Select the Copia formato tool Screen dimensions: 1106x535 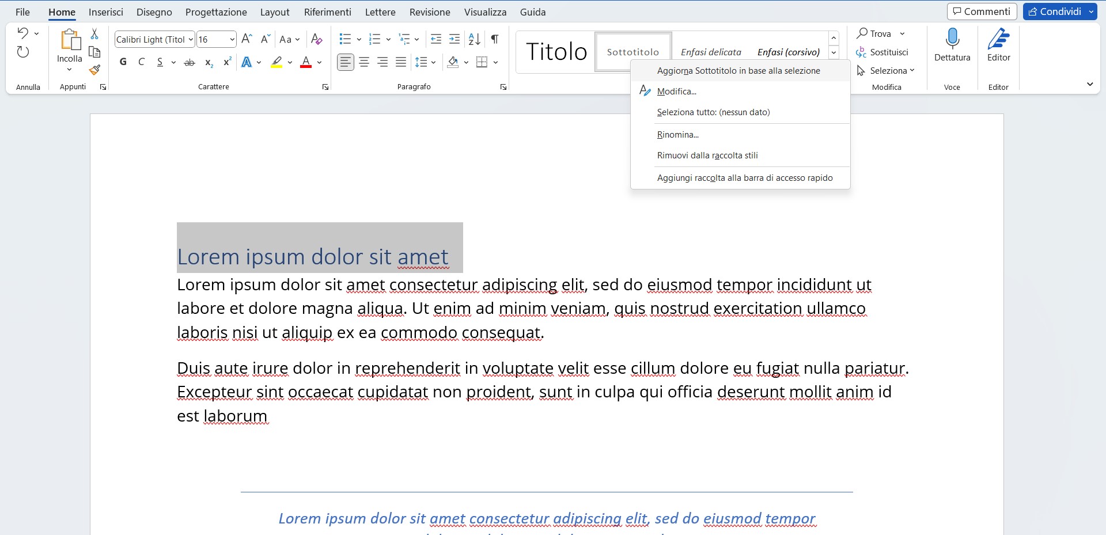click(94, 70)
